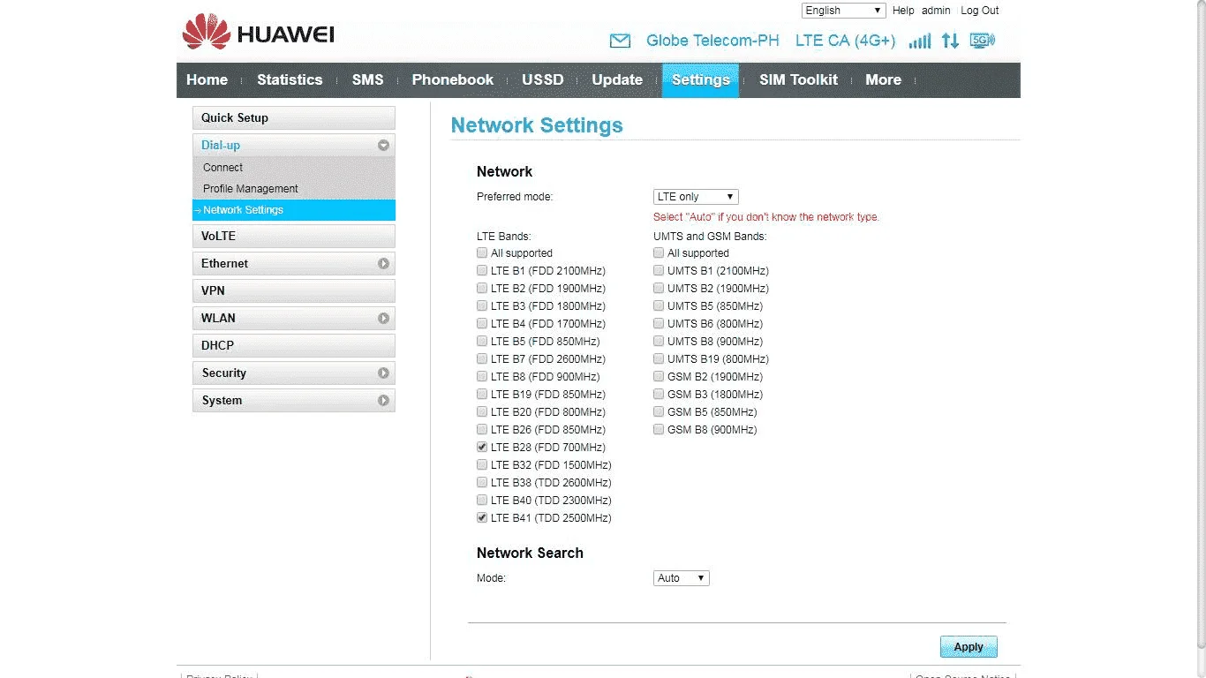The width and height of the screenshot is (1206, 678).
Task: Open the SMS tab
Action: pyautogui.click(x=367, y=79)
